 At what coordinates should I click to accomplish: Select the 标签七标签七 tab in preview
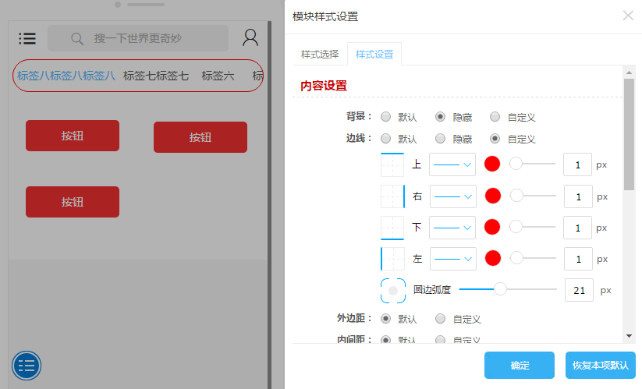156,76
